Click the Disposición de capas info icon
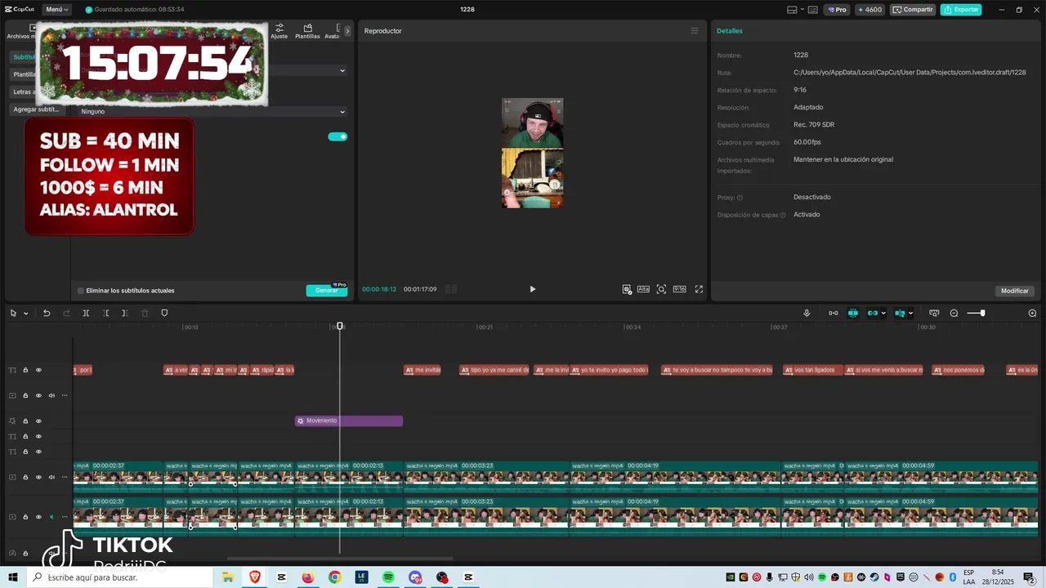 pyautogui.click(x=783, y=215)
